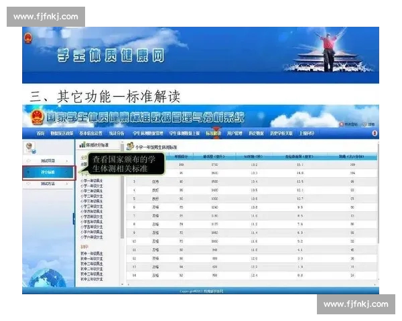
Task: Open 小学五年级女生 standard in tree
Action: point(92,227)
